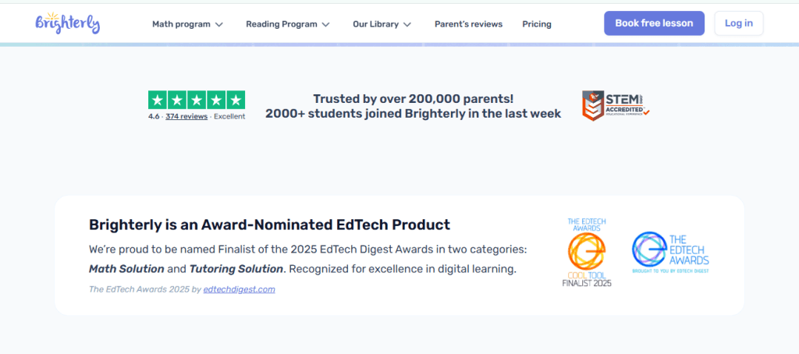Click the first green Trustpilot star
Viewport: 799px width, 354px height.
[158, 100]
